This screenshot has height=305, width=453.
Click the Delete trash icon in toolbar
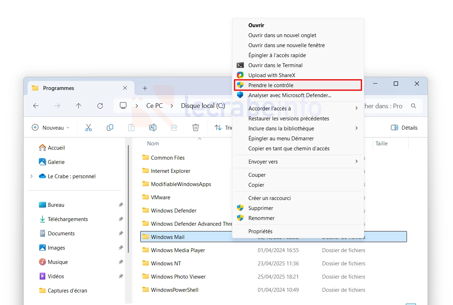195,127
